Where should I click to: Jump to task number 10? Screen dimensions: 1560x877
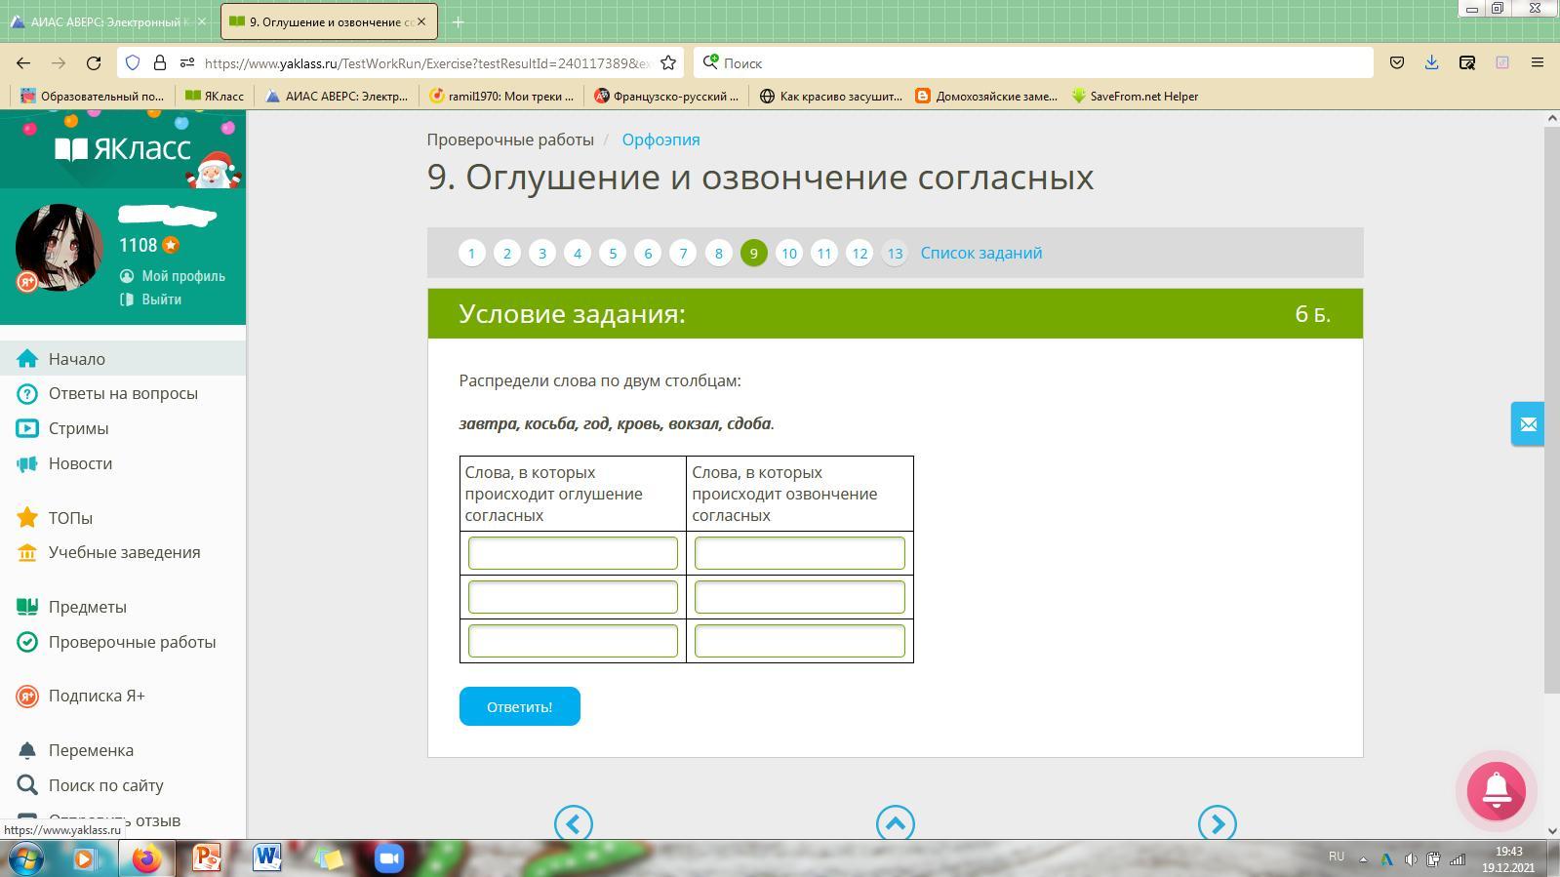(x=788, y=254)
